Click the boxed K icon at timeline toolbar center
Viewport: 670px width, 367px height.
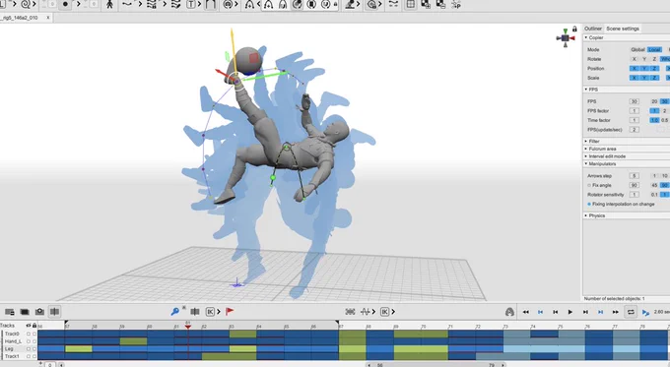384,312
